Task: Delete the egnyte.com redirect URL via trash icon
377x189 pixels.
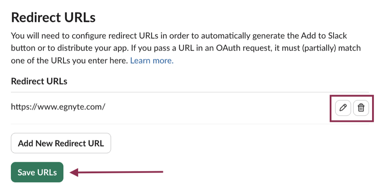Action: 361,108
